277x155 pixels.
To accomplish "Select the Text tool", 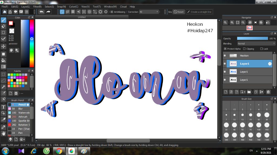I will point(3,107).
